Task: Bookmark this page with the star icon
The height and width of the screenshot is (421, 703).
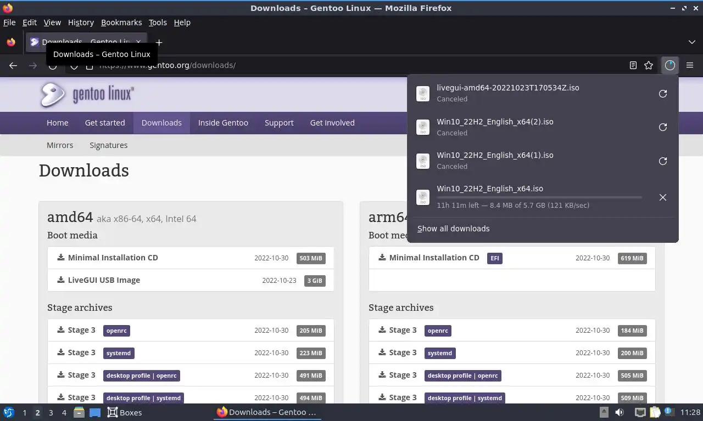Action: point(649,65)
